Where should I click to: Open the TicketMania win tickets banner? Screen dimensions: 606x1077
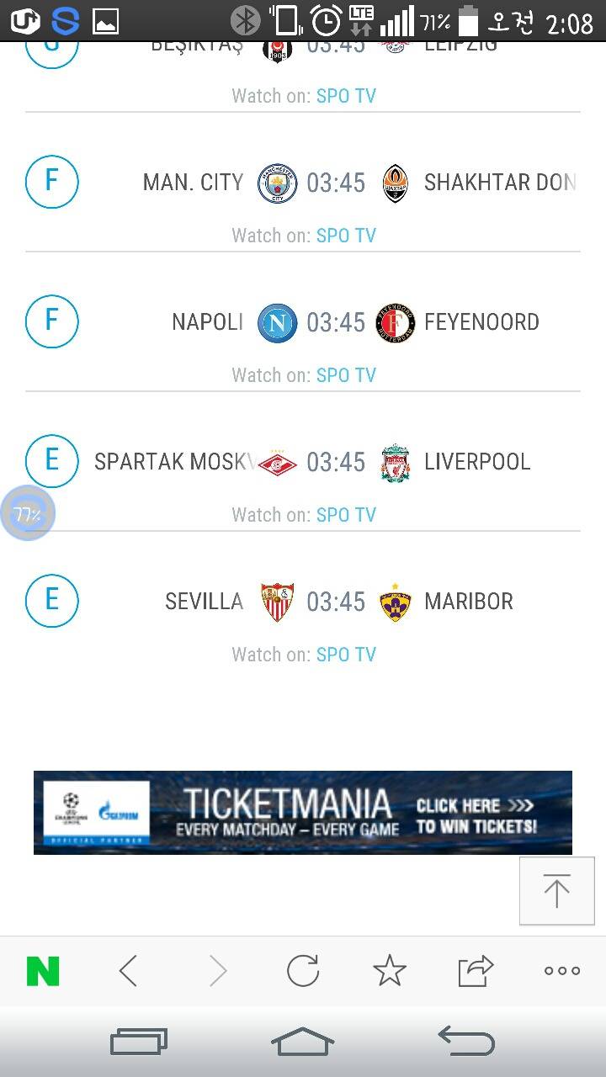(x=303, y=813)
